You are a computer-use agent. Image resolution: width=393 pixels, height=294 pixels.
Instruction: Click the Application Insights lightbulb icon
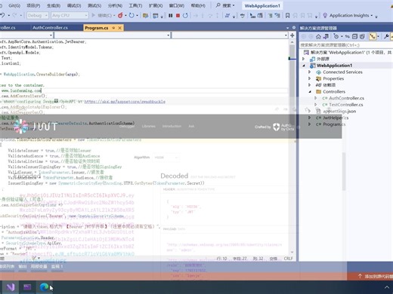point(325,16)
